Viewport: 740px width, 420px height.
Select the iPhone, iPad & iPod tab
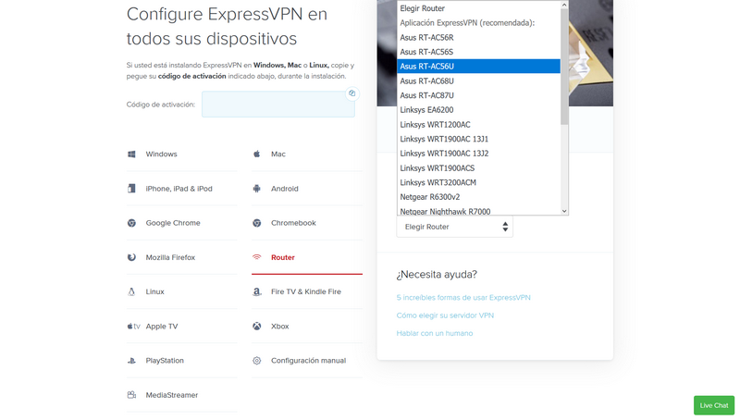coord(181,189)
